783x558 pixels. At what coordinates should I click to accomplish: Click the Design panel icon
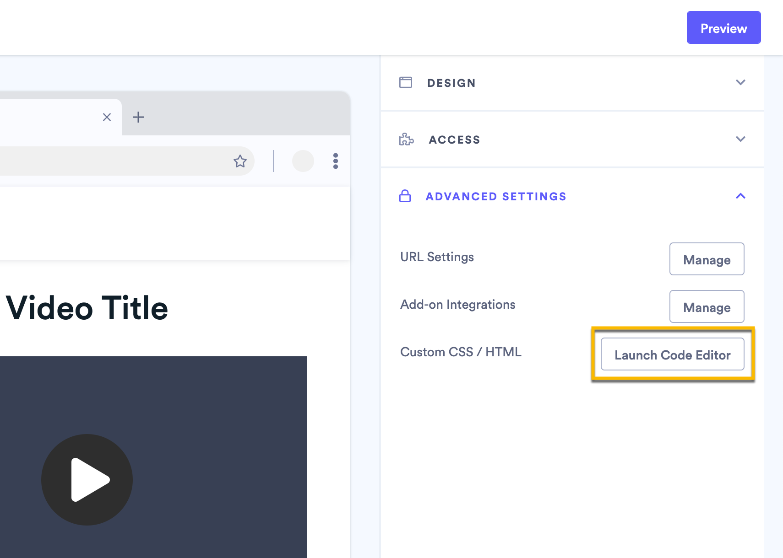tap(406, 82)
